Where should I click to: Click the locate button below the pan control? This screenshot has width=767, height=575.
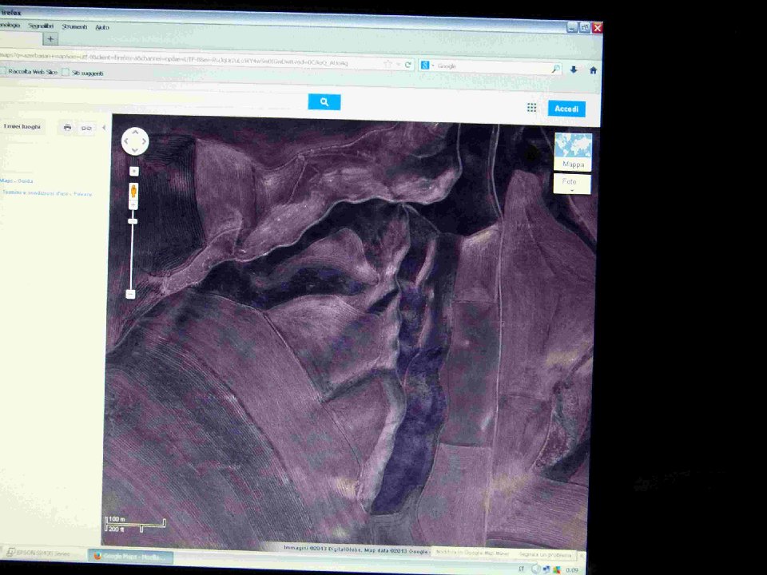tap(134, 171)
